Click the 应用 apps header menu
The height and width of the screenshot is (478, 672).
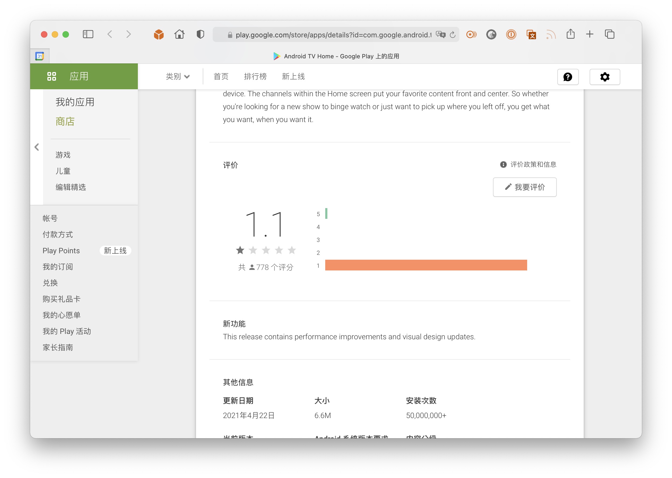coord(79,76)
